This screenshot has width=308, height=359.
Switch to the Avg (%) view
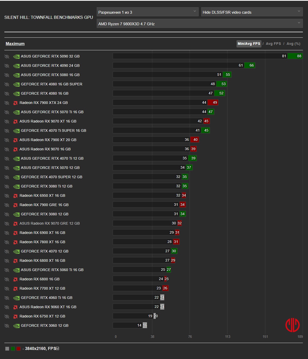point(293,44)
